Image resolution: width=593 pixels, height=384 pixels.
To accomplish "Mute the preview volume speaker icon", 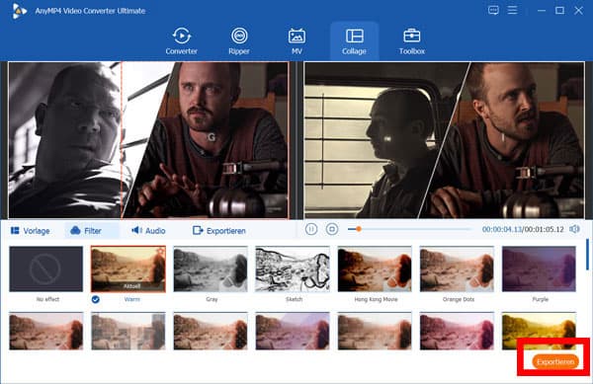I will point(574,229).
